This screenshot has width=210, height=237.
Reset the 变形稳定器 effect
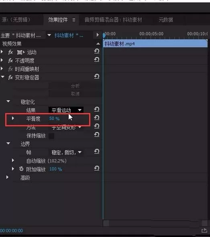coord(97,77)
